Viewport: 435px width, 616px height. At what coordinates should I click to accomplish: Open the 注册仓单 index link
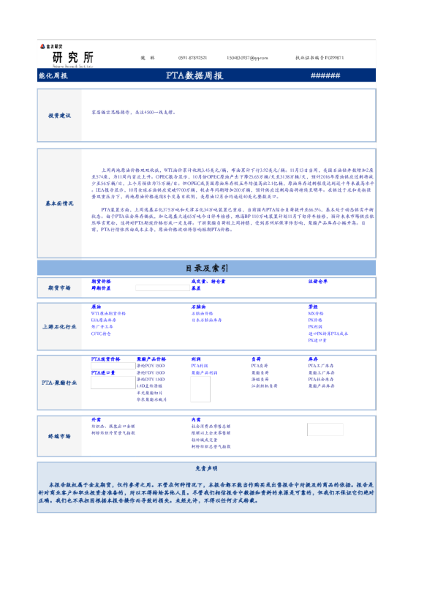pos(318,281)
